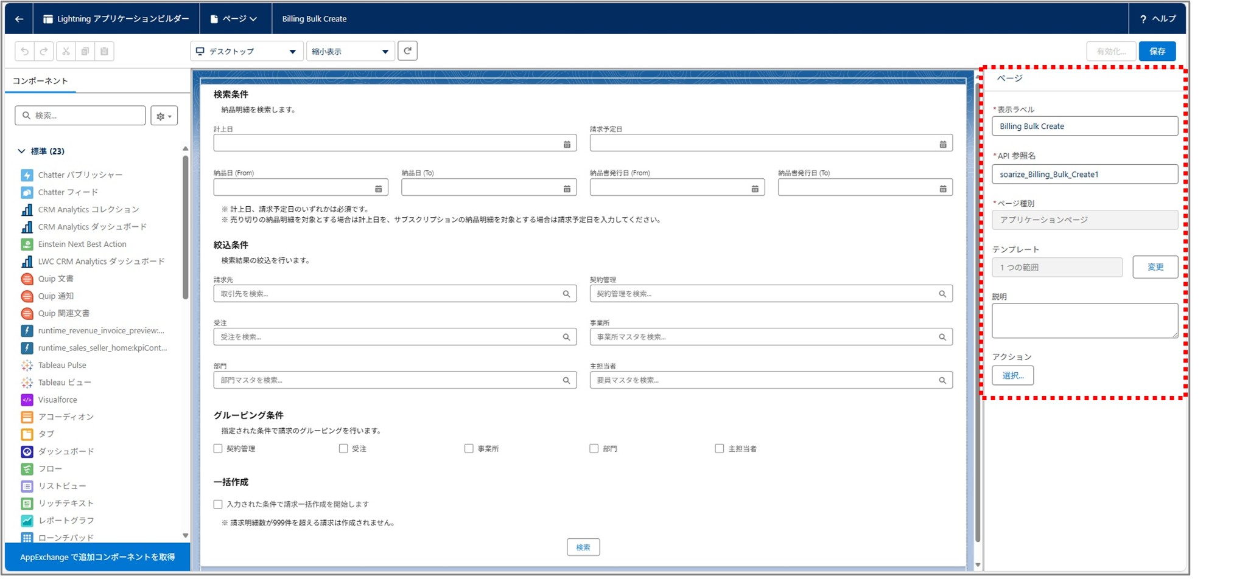Select the コンポーネント tab
1234x579 pixels.
click(40, 81)
